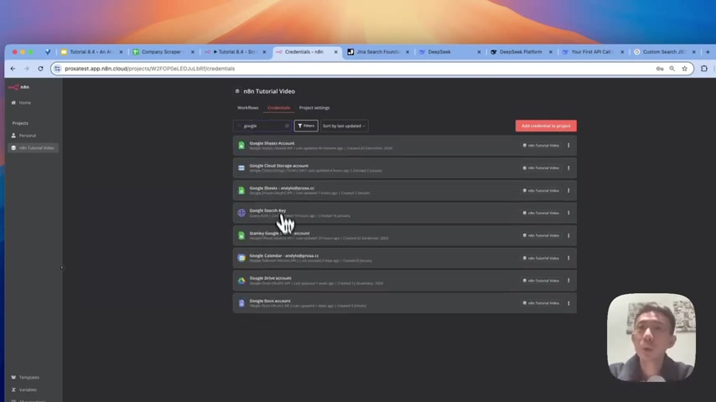Click the n8n logo in sidebar

pos(18,87)
